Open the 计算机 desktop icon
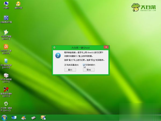161x121 pixels. 6,5
